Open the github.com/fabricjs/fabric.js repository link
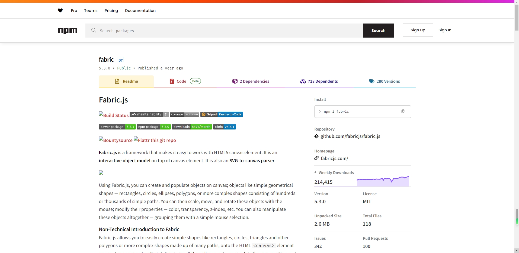519x253 pixels. 350,136
